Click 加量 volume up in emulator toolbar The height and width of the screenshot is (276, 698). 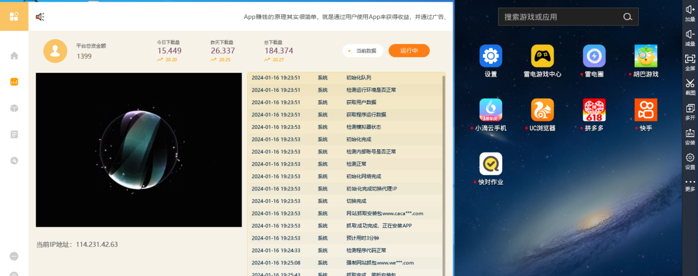coord(690,13)
